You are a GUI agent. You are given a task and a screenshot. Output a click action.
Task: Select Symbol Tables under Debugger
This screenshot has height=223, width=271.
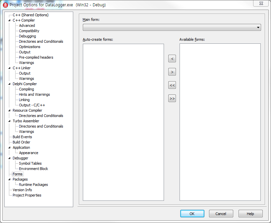coord(30,163)
